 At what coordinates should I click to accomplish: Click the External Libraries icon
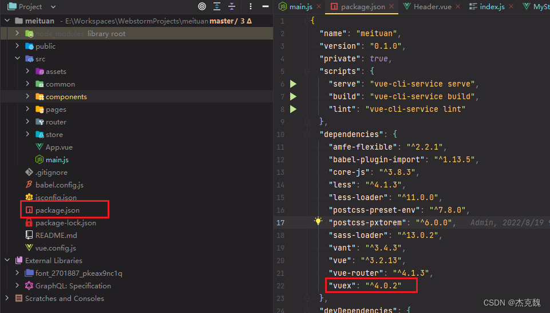19,260
